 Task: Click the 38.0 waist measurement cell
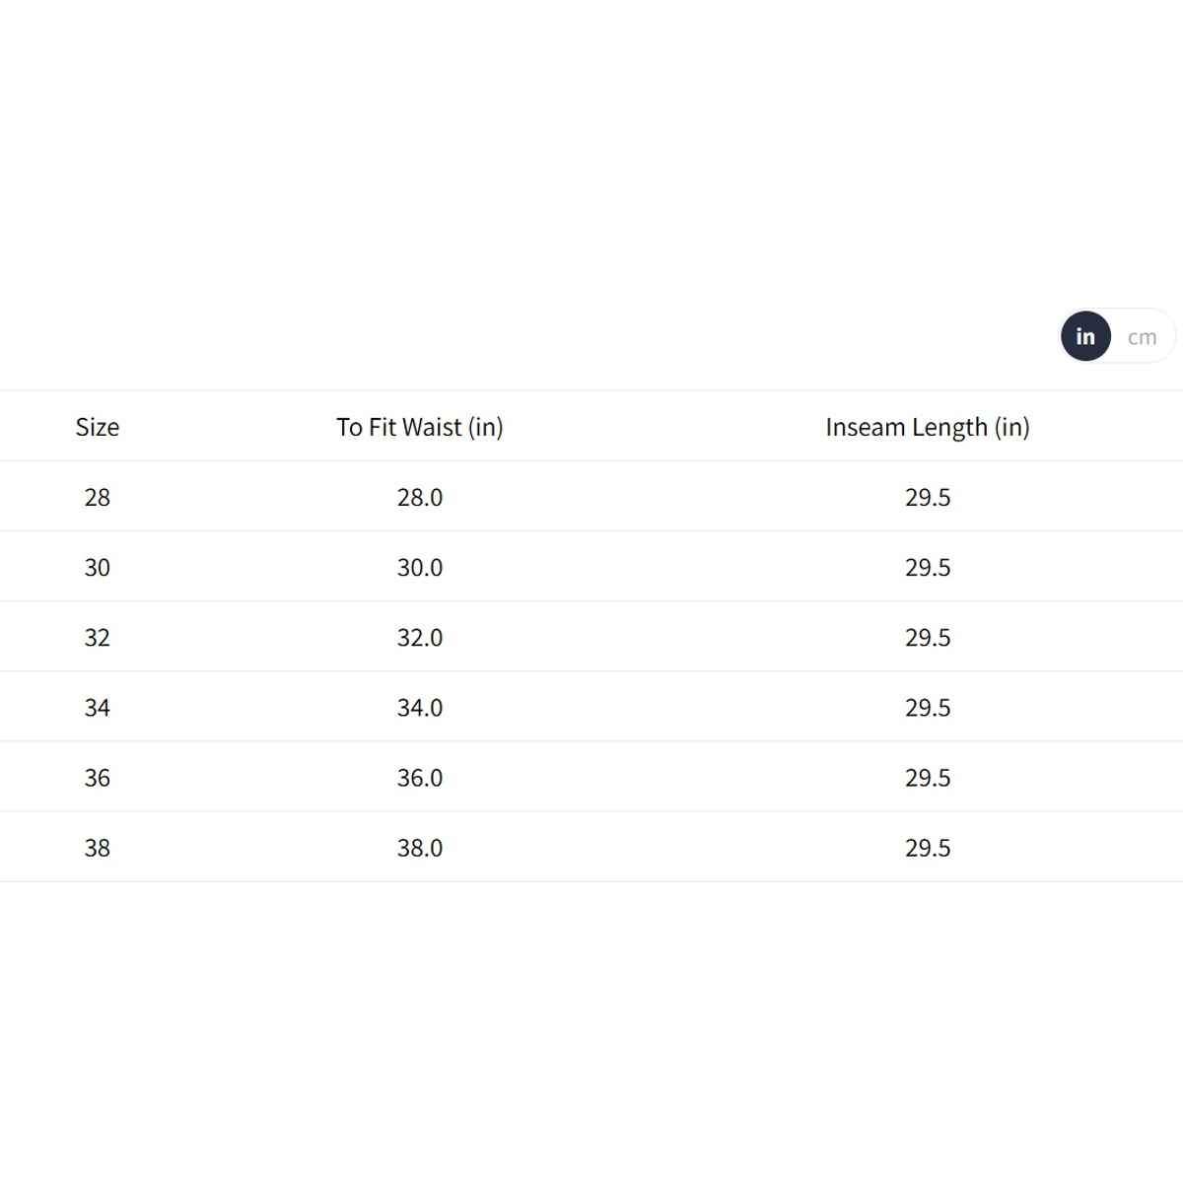pyautogui.click(x=419, y=848)
